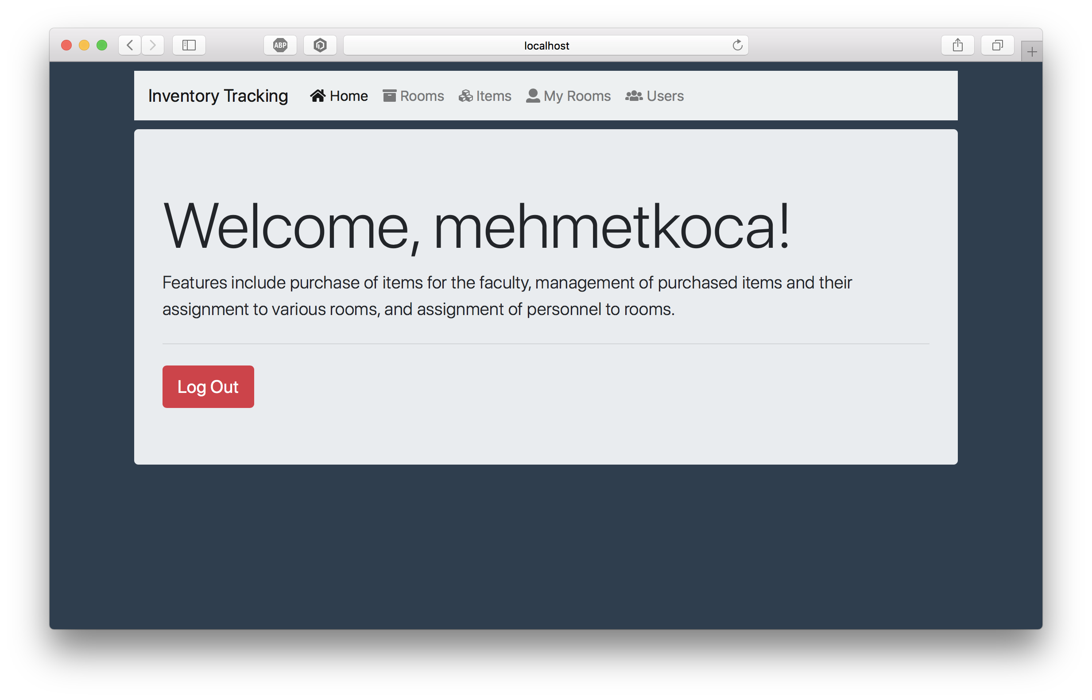Click the hexagon extension icon in toolbar
1092x700 pixels.
(320, 46)
